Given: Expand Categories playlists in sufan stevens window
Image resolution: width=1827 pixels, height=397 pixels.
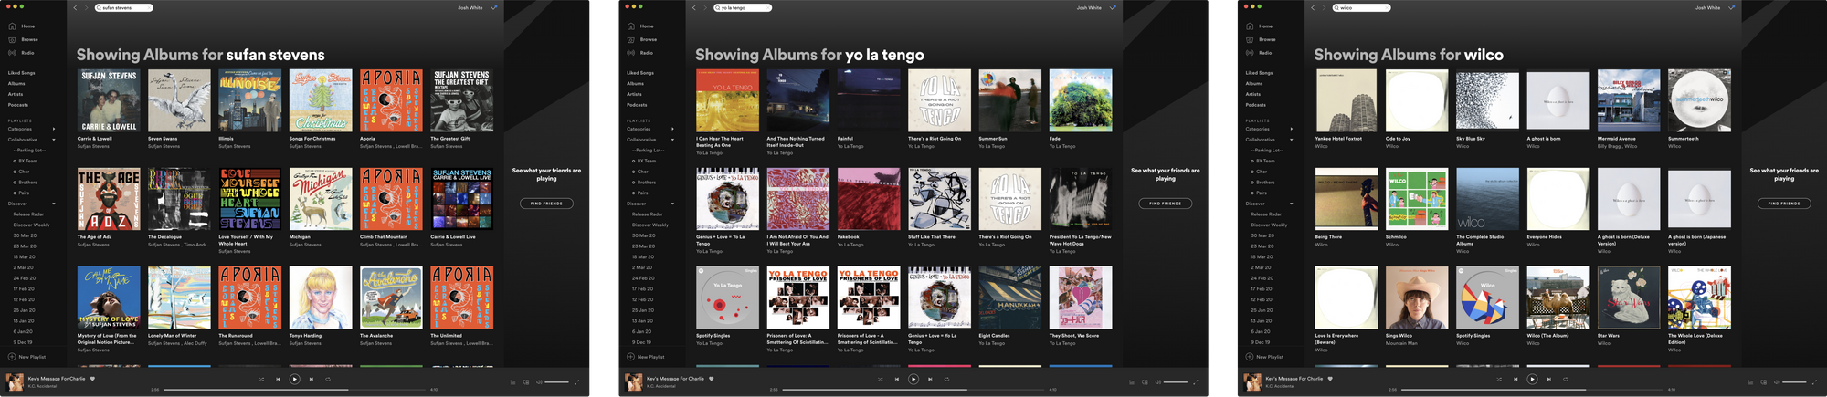Looking at the screenshot, I should point(54,129).
